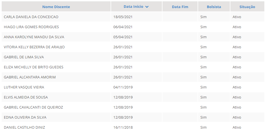Select row for Carla Daniela da Conceicao

[x=31, y=17]
